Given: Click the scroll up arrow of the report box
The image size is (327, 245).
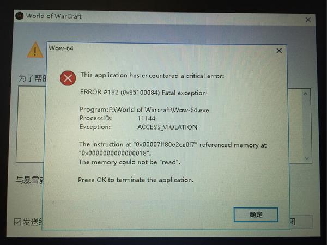Looking at the screenshot, I should [x=306, y=94].
